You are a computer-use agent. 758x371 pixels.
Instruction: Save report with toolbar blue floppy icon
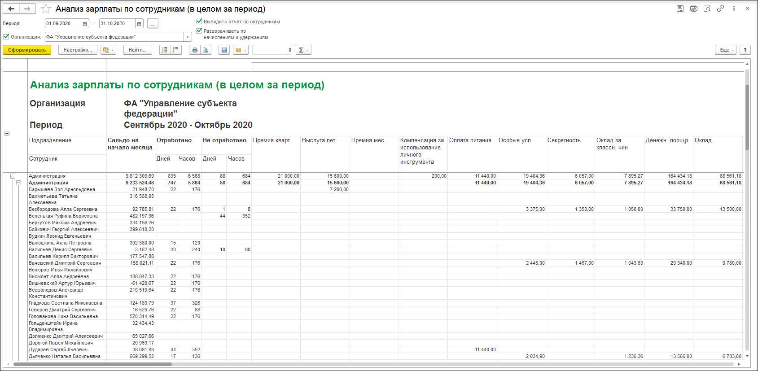[224, 50]
